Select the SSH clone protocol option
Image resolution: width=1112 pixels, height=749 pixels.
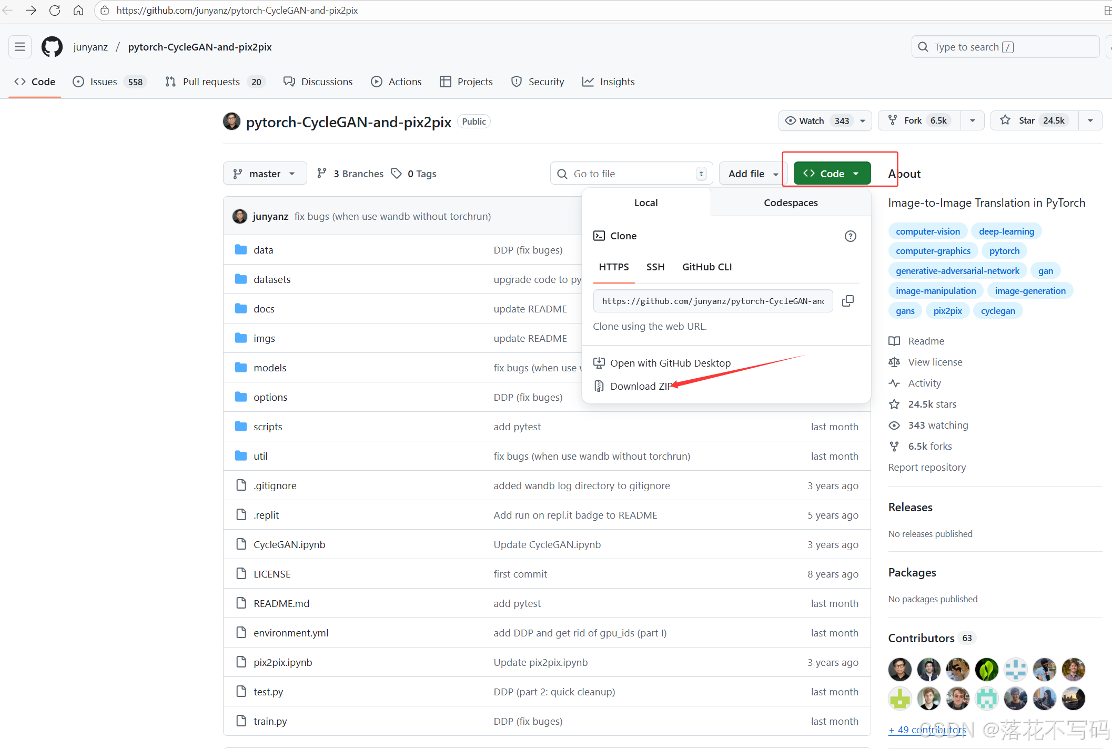click(655, 267)
